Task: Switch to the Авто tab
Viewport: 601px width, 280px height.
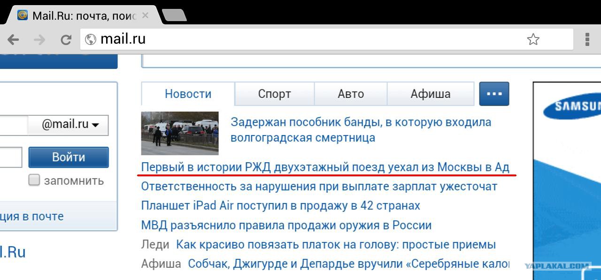Action: (x=351, y=94)
